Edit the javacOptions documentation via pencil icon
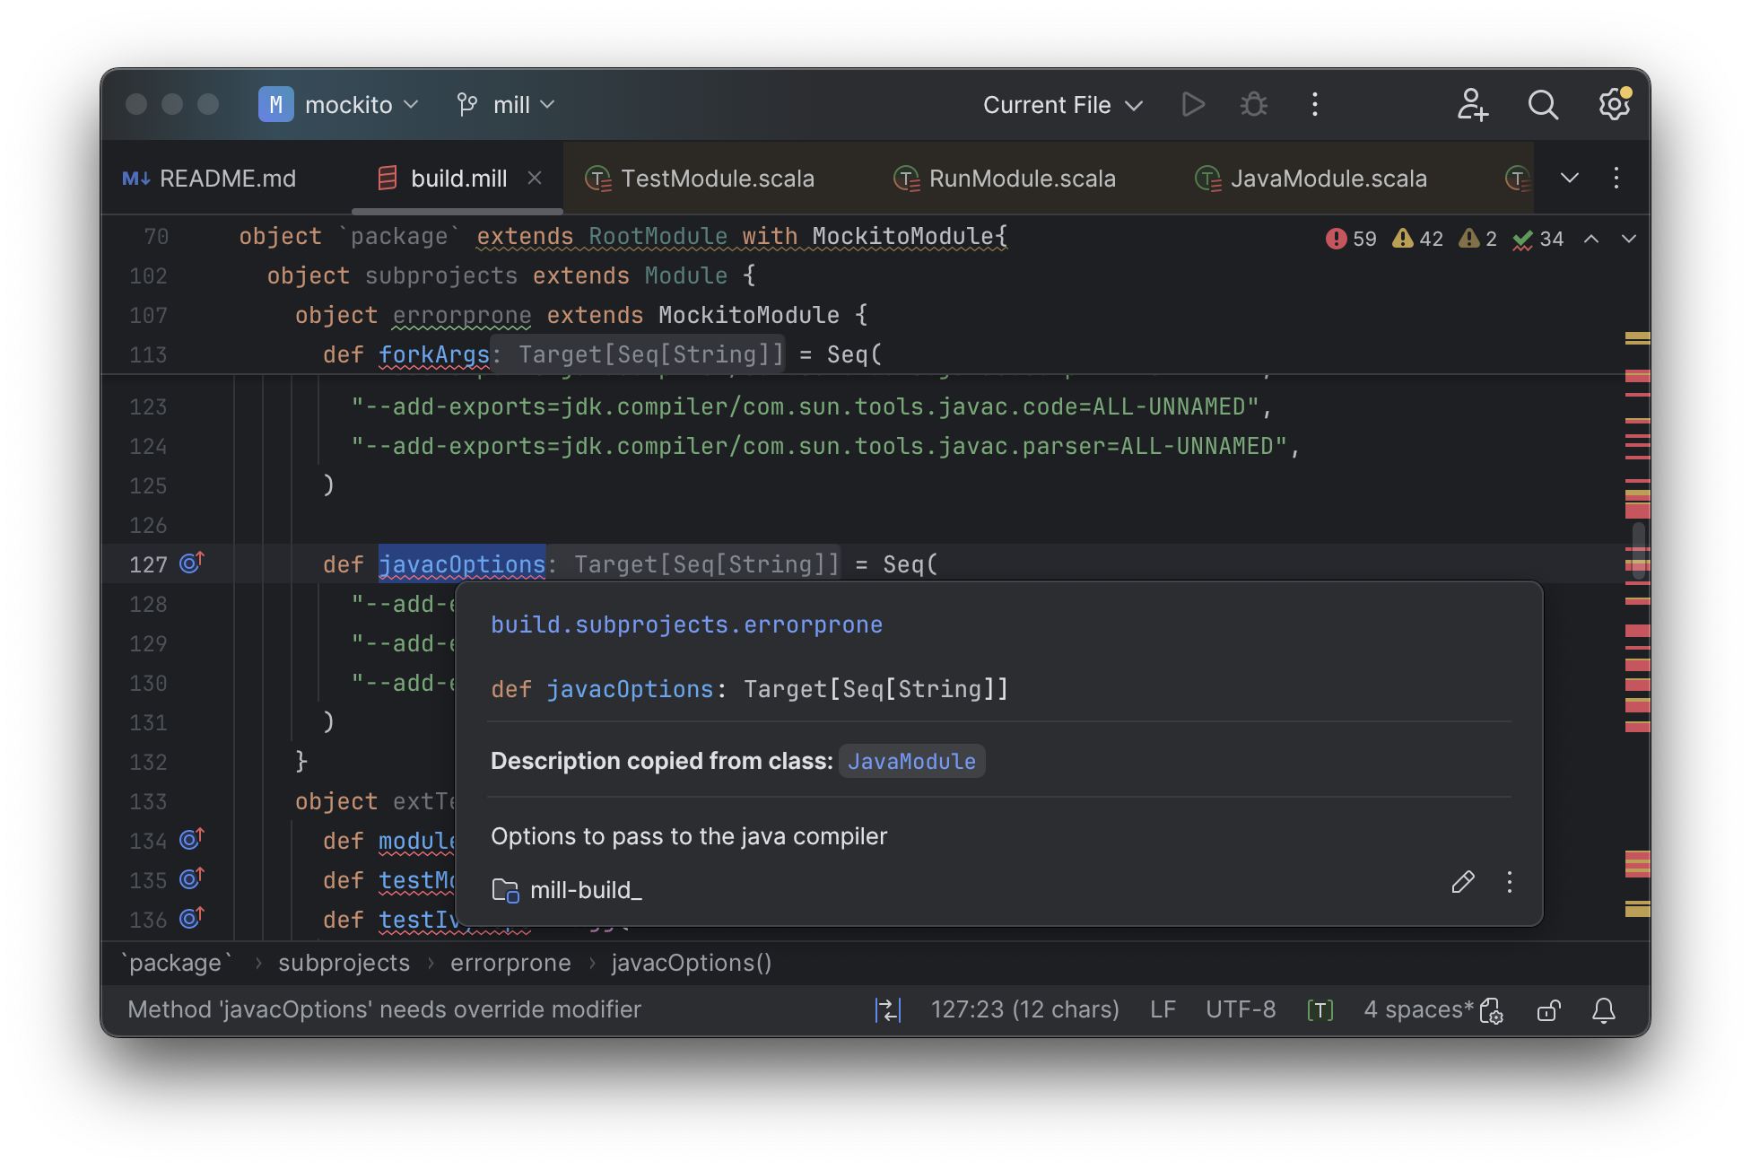Image resolution: width=1751 pixels, height=1170 pixels. click(x=1463, y=883)
